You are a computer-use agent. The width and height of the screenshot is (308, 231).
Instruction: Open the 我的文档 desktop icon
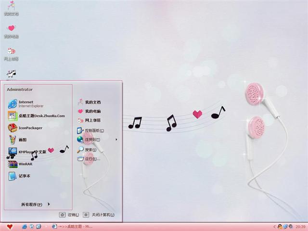pyautogui.click(x=11, y=8)
